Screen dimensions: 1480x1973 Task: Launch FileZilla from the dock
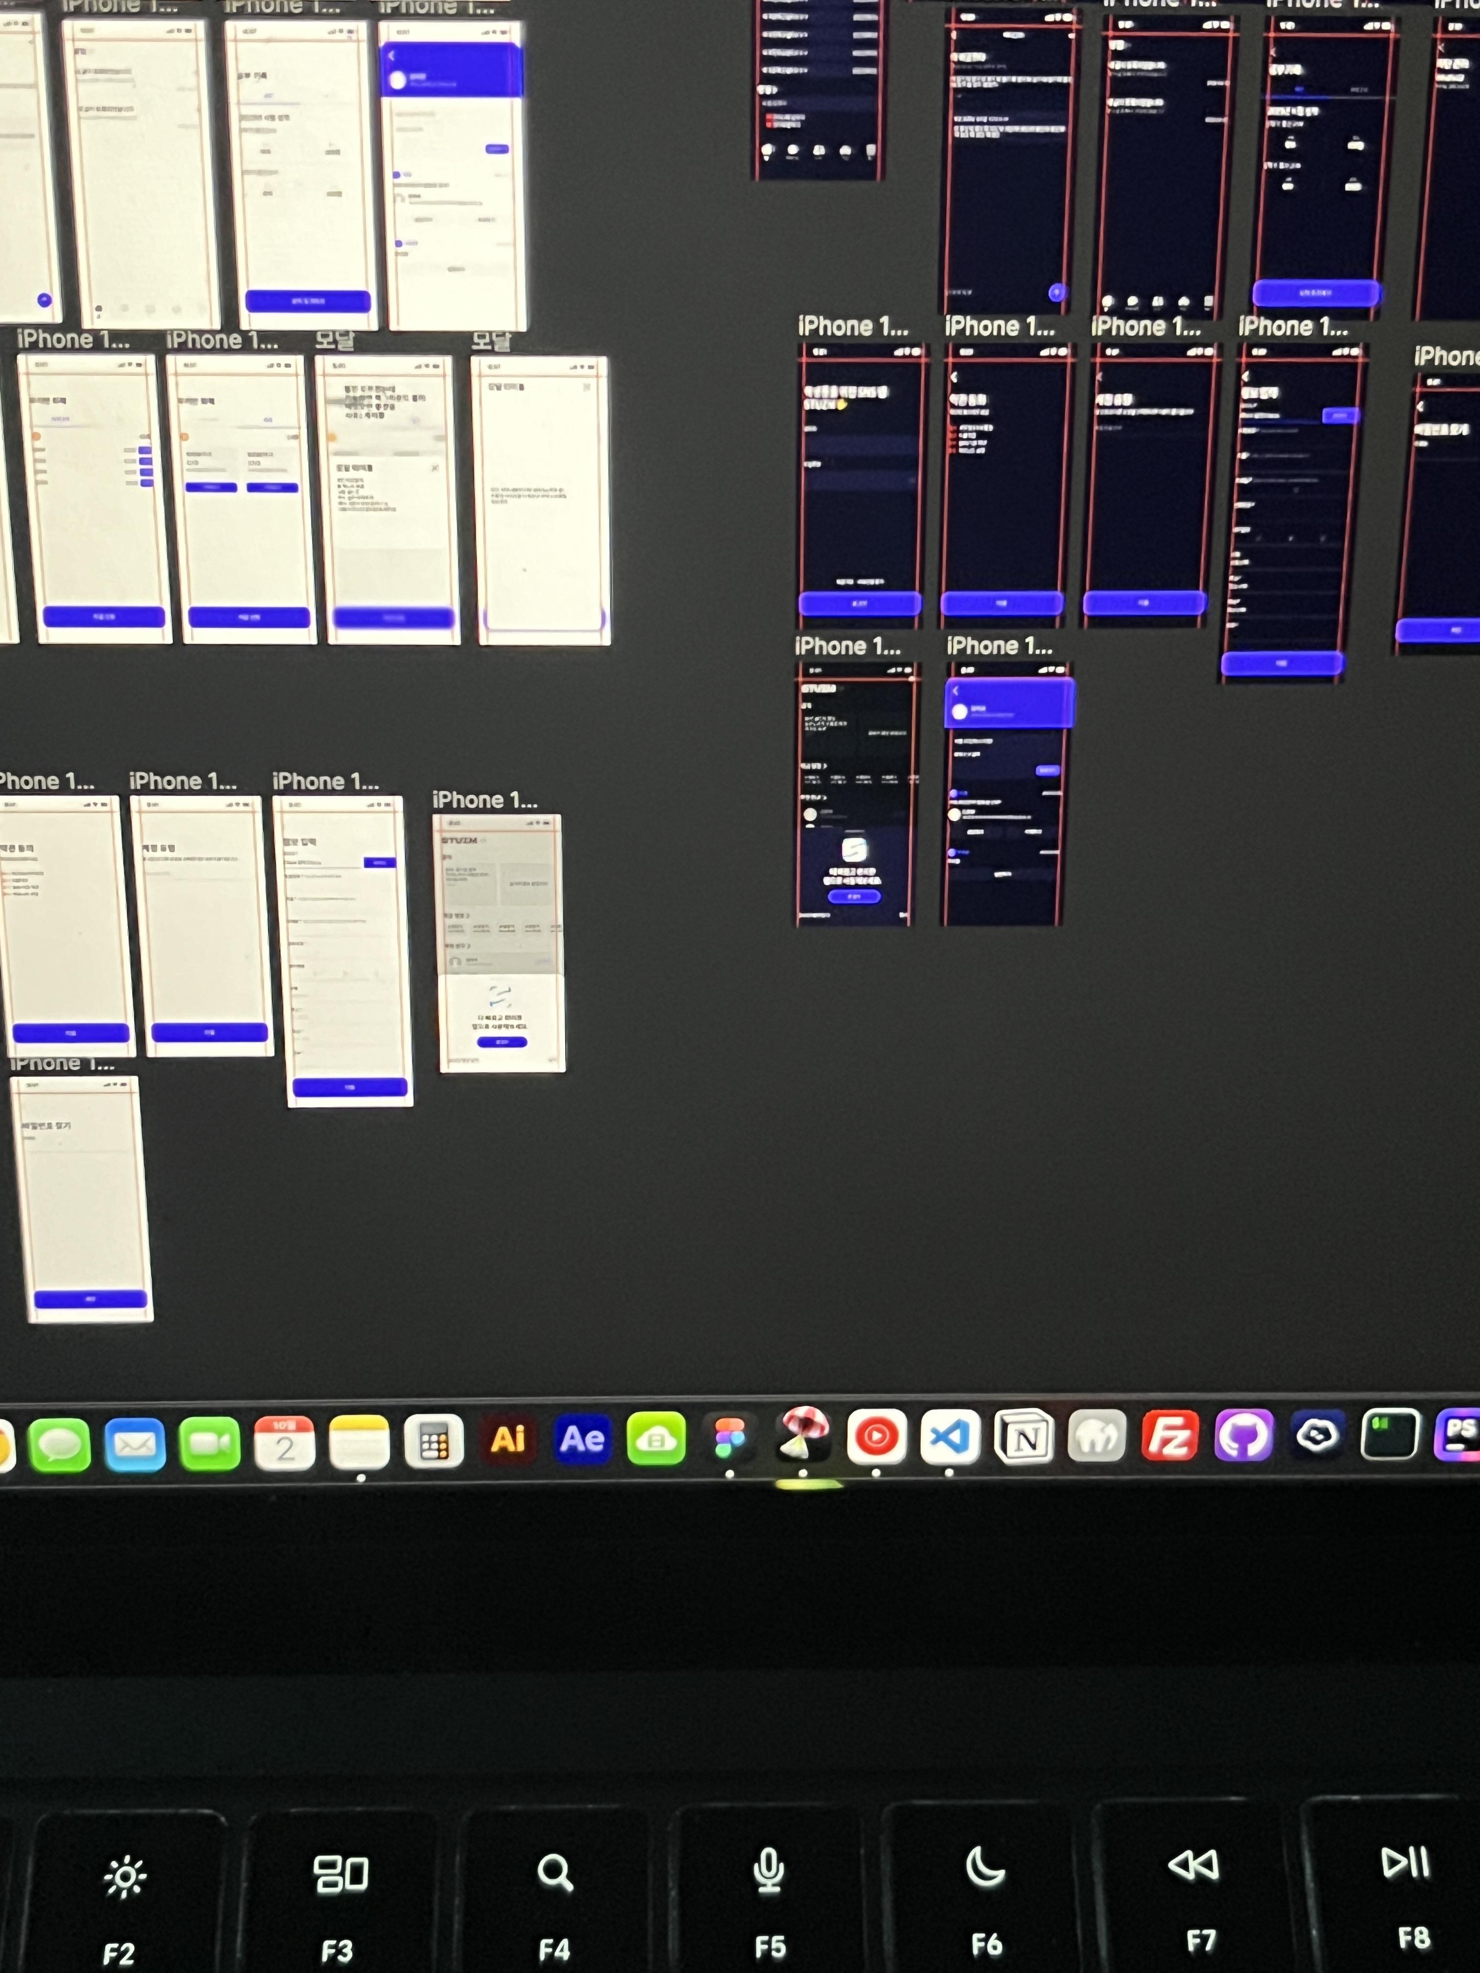point(1170,1436)
